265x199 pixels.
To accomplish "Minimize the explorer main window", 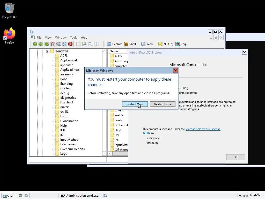I will 210,32.
